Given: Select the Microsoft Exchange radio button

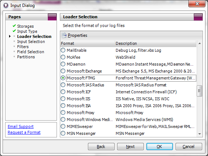Looking at the screenshot, I should (63, 71).
